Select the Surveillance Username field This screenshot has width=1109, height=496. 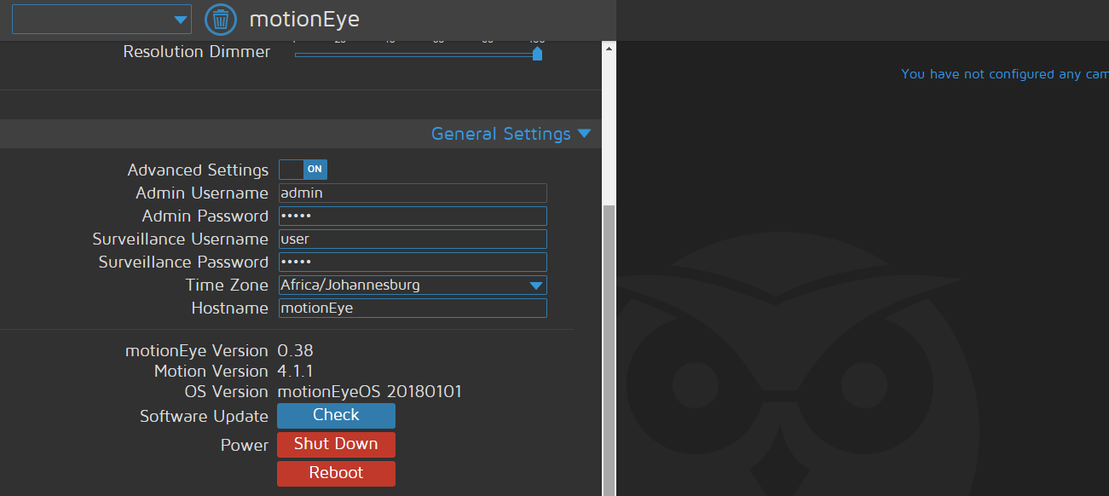[x=413, y=239]
